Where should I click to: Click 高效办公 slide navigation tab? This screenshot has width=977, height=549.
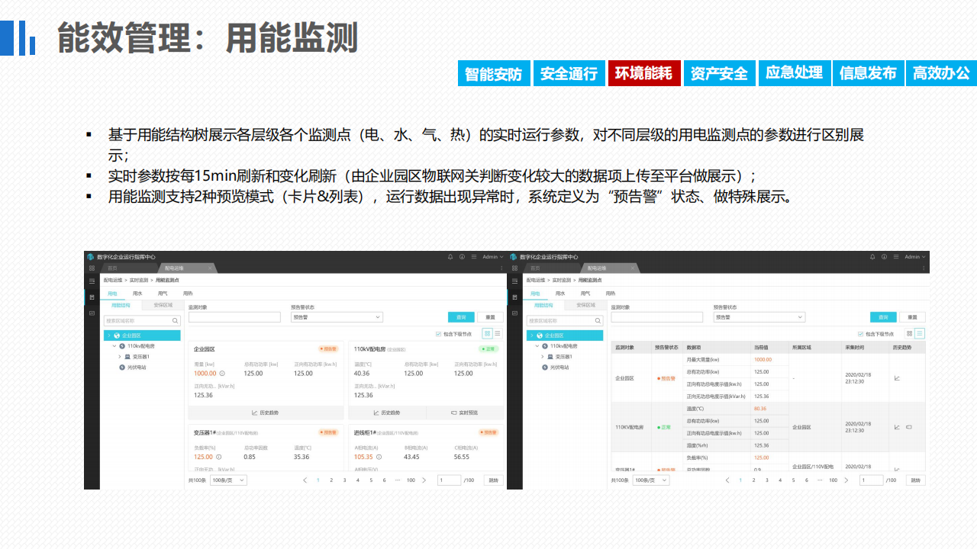coord(941,73)
